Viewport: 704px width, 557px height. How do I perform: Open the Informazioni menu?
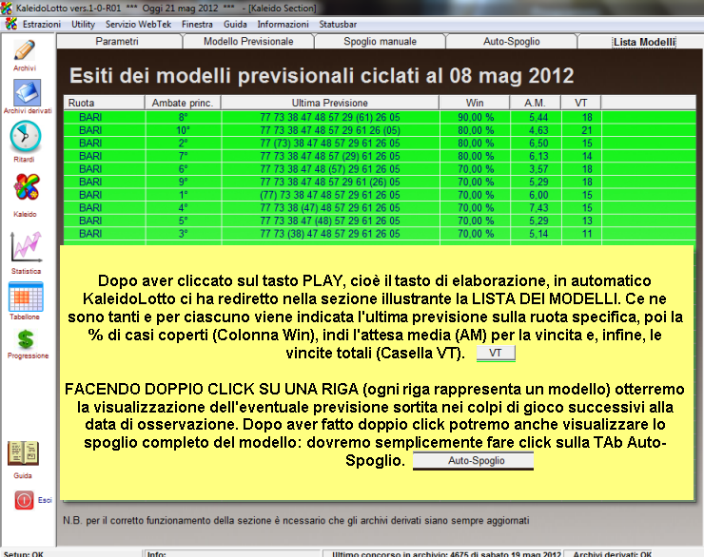tap(283, 24)
